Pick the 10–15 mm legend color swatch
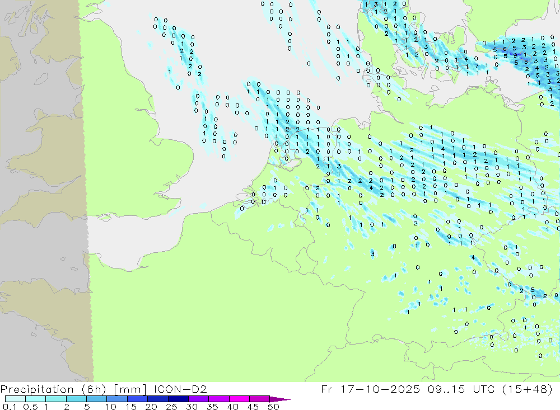The height and width of the screenshot is (410, 560). click(x=117, y=399)
